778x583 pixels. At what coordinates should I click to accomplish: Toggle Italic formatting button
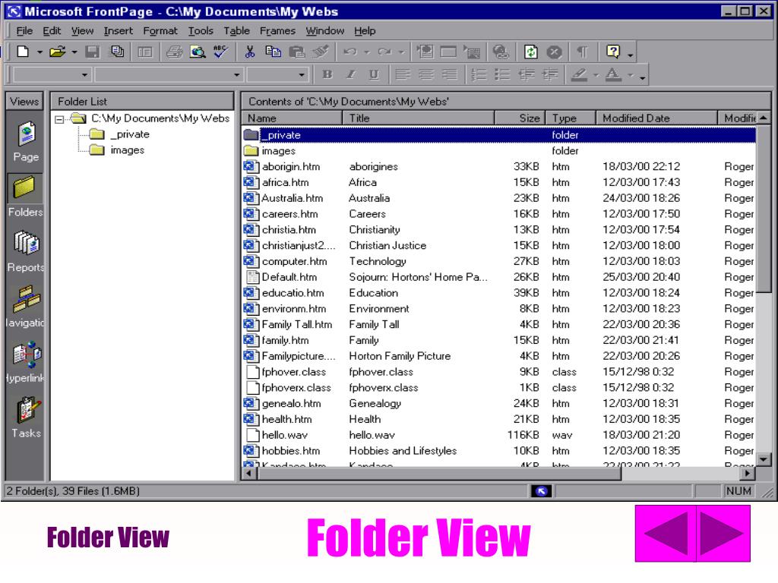click(x=350, y=74)
